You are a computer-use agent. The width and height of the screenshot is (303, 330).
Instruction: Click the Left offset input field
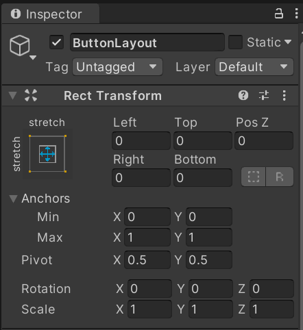pyautogui.click(x=141, y=140)
